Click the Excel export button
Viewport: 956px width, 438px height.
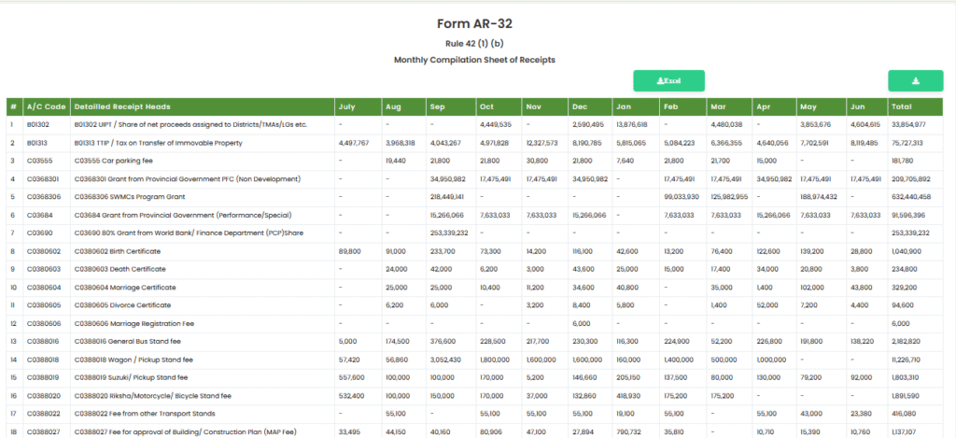pyautogui.click(x=668, y=81)
